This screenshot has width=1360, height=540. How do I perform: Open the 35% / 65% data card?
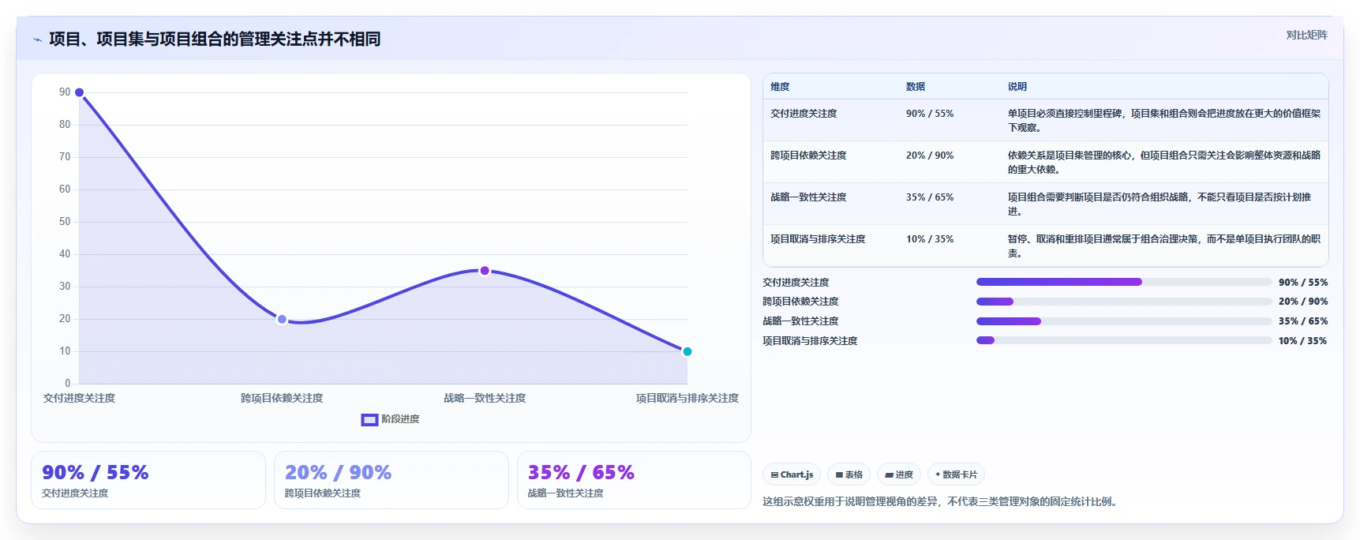tap(634, 480)
